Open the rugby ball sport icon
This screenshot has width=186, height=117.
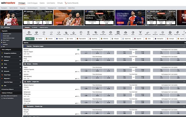point(177,33)
